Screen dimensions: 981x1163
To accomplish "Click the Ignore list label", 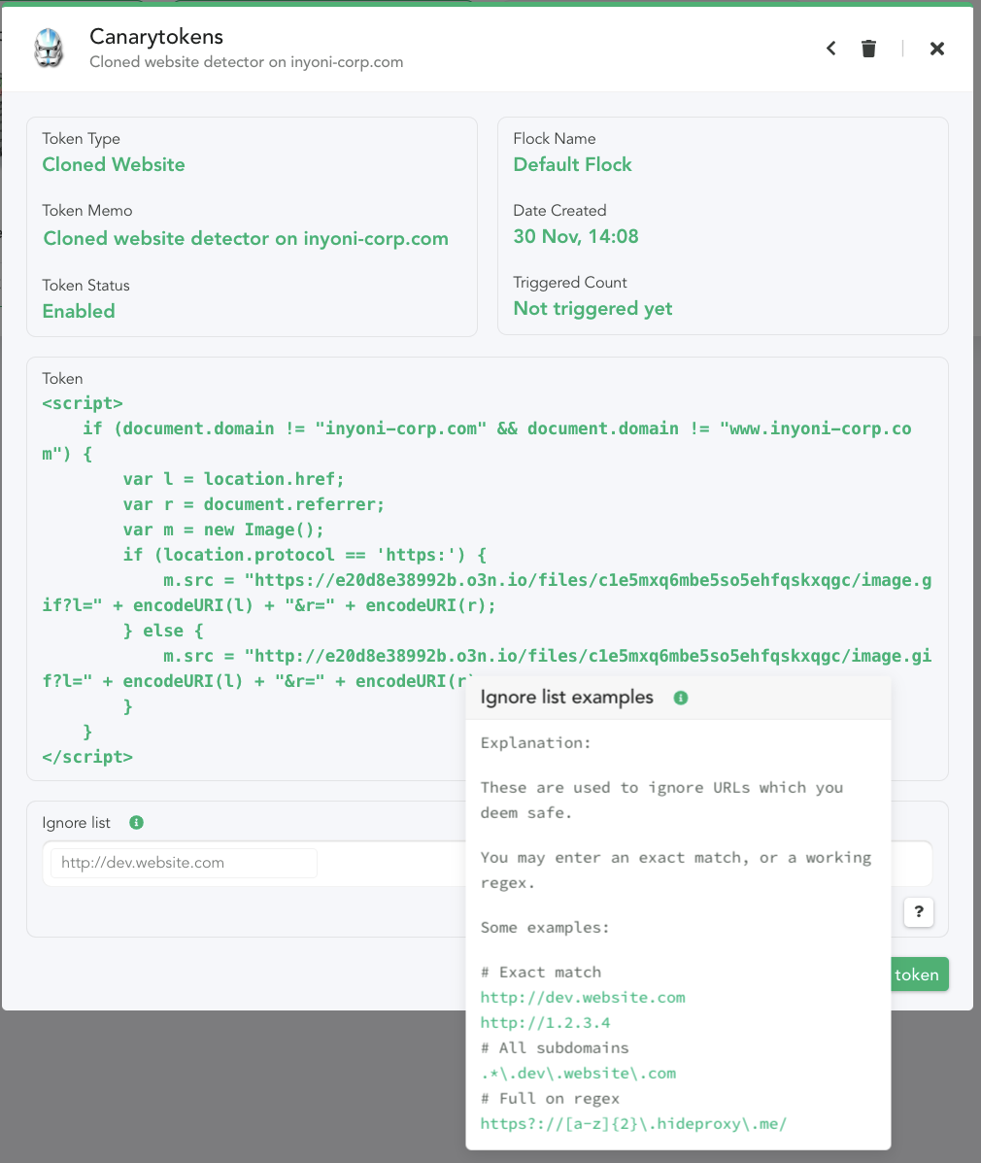I will click(x=77, y=823).
